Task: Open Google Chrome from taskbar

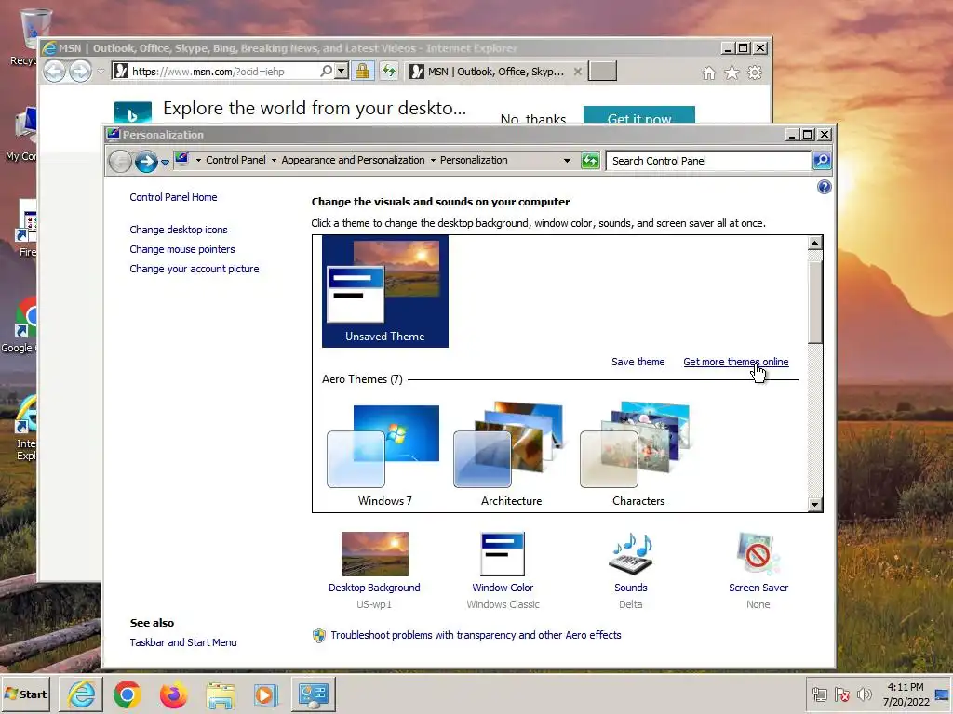Action: tap(127, 694)
